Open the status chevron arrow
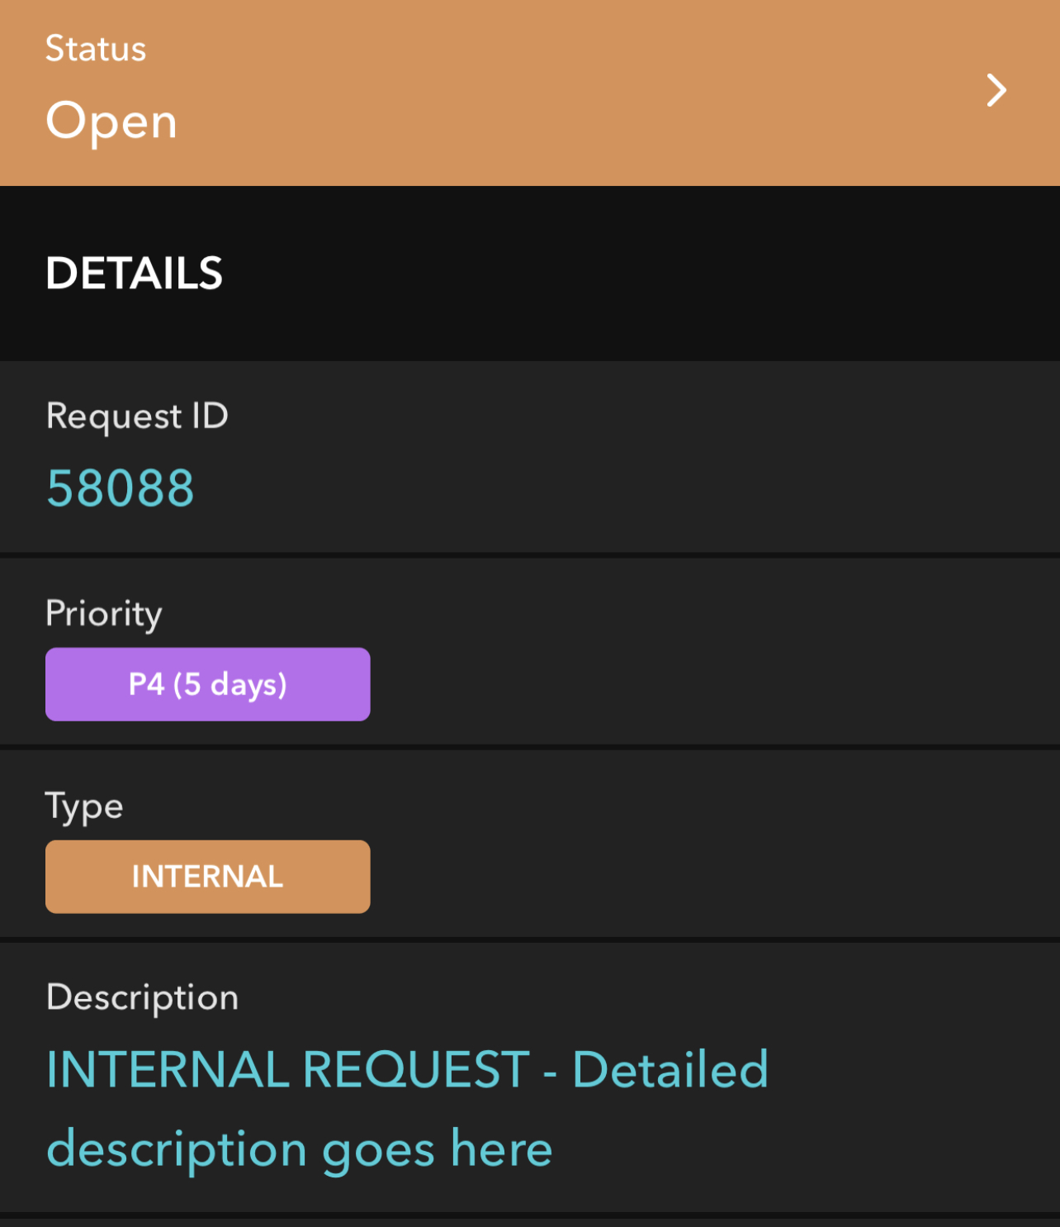The width and height of the screenshot is (1060, 1227). click(x=996, y=91)
